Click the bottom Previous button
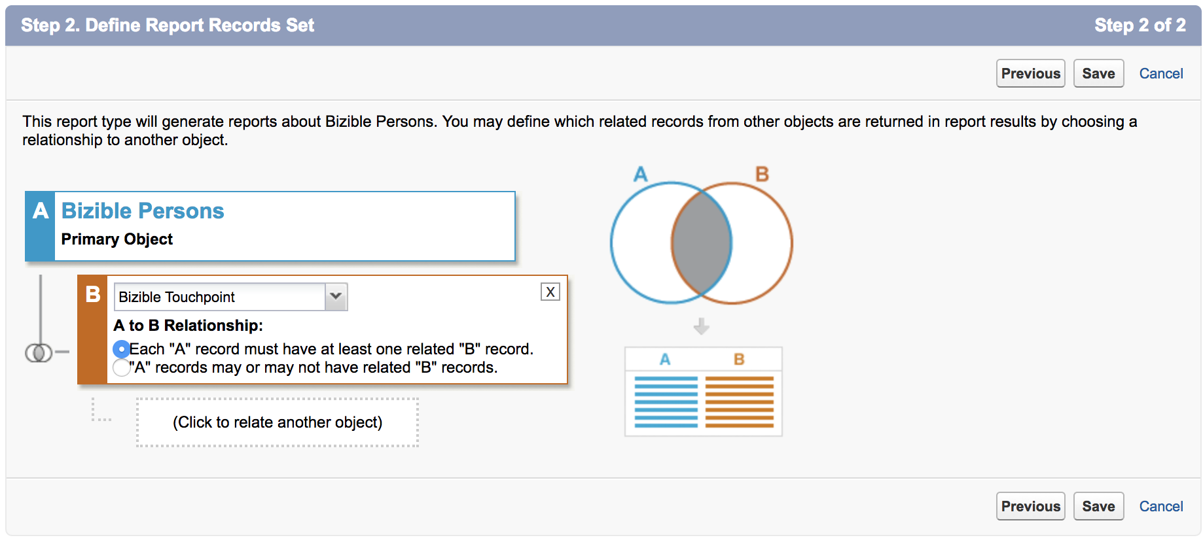Viewport: 1203px width, 544px height. [1031, 506]
